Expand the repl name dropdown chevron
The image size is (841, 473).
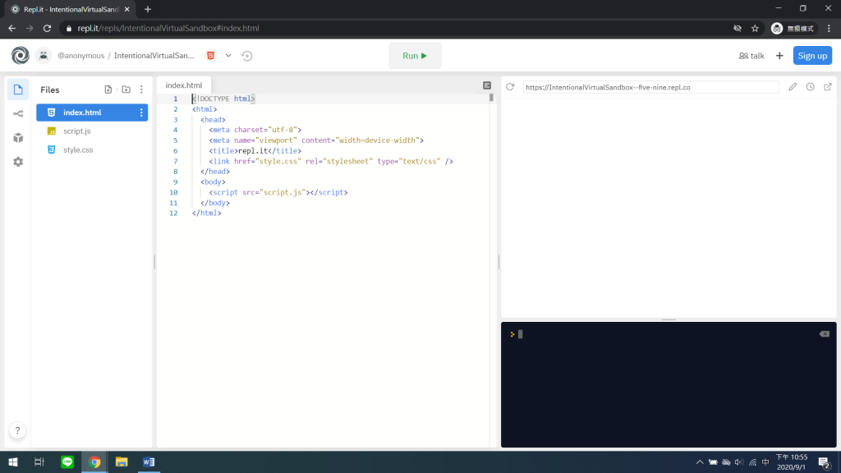click(x=228, y=55)
